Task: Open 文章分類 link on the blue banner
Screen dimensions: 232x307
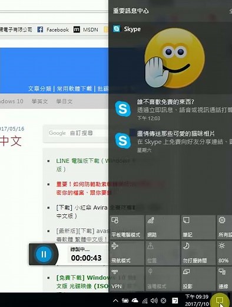Action: coord(39,89)
